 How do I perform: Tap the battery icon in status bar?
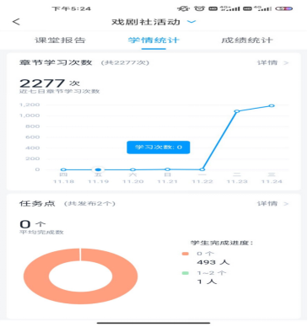(284, 8)
